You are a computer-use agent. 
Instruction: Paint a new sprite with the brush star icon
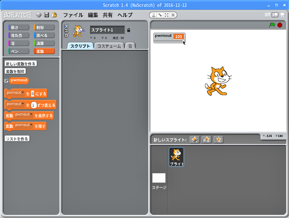click(x=195, y=140)
